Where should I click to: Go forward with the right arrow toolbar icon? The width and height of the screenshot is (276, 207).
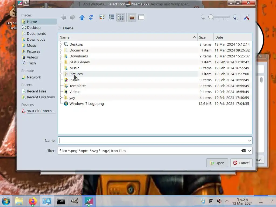pos(73,17)
